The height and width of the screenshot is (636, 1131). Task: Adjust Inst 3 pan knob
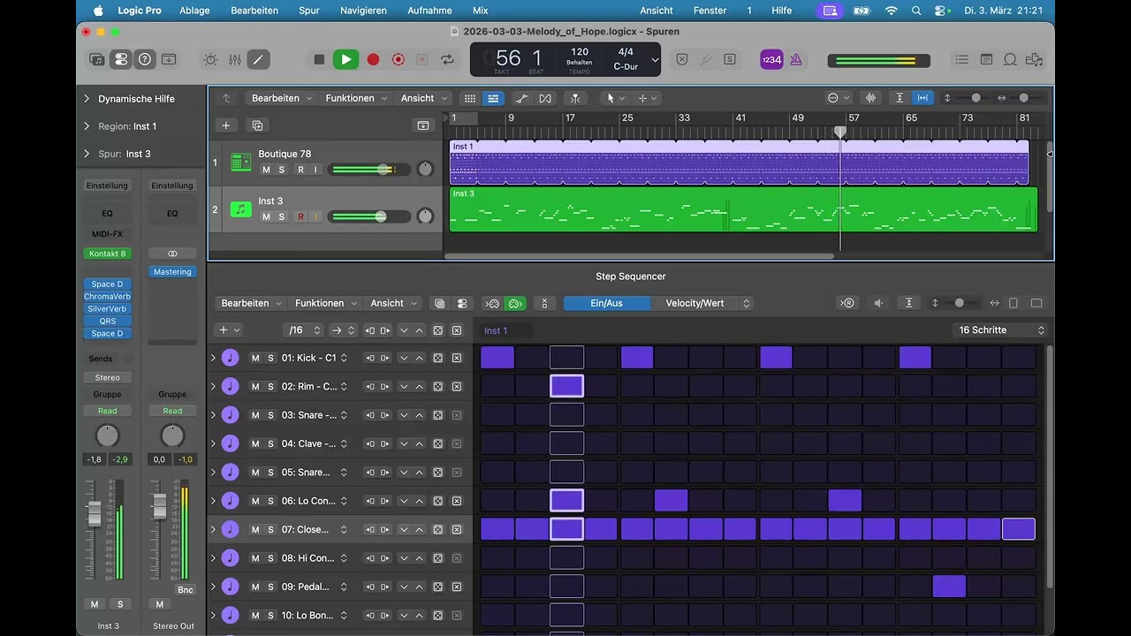pyautogui.click(x=425, y=216)
